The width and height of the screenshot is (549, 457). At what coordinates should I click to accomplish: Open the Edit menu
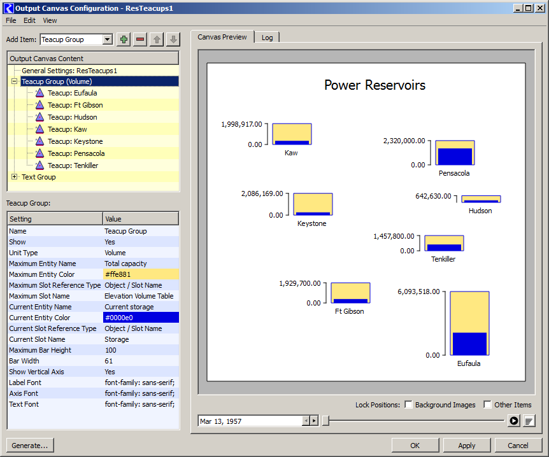click(x=29, y=20)
